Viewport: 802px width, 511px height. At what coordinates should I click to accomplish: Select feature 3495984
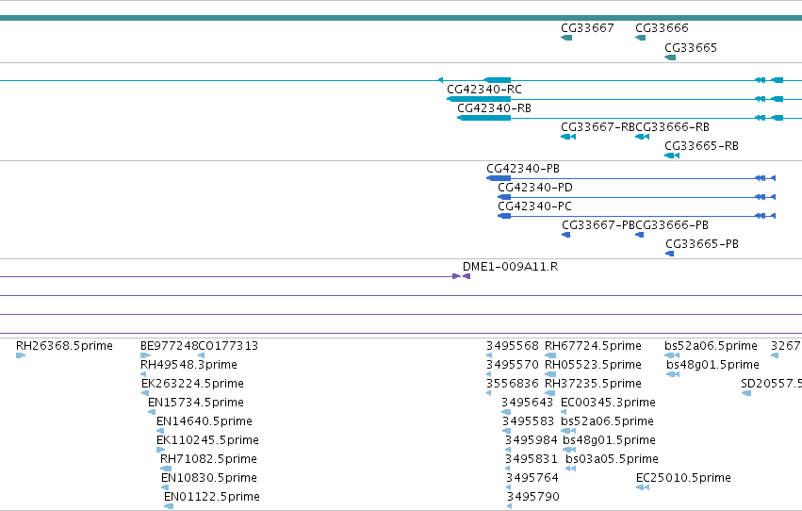532,441
